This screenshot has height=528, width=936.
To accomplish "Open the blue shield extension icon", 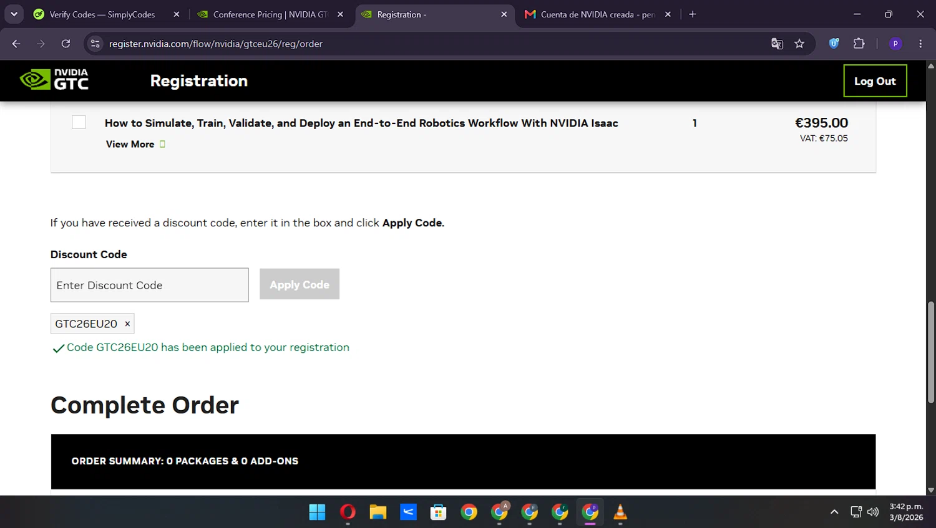I will (x=834, y=44).
